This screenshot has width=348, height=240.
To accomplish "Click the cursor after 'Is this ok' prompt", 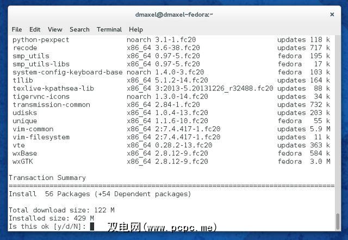I will (92, 226).
